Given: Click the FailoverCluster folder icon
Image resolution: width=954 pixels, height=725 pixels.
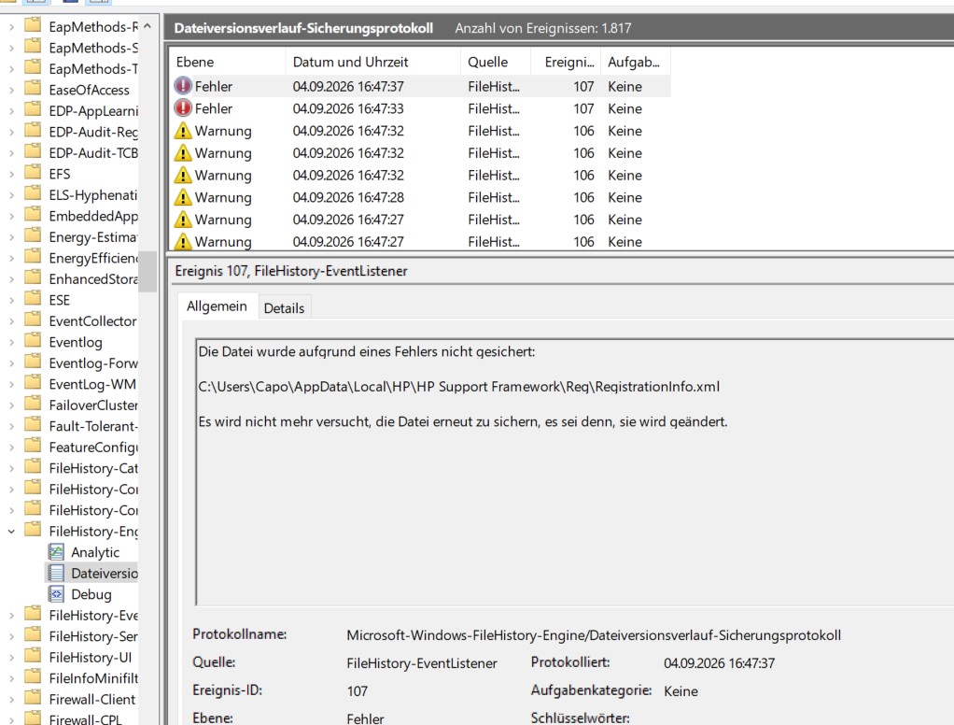Looking at the screenshot, I should tap(33, 405).
